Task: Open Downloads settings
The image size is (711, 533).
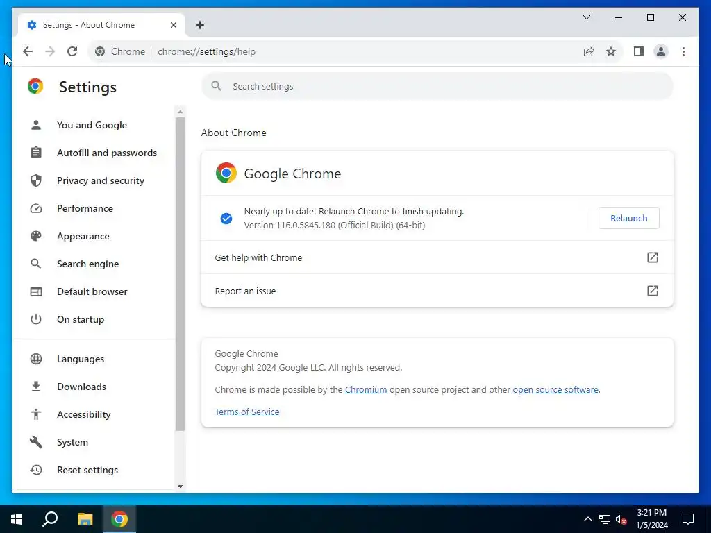Action: click(x=81, y=387)
